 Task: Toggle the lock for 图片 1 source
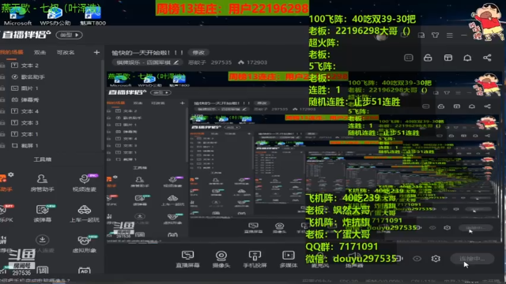click(x=2, y=88)
